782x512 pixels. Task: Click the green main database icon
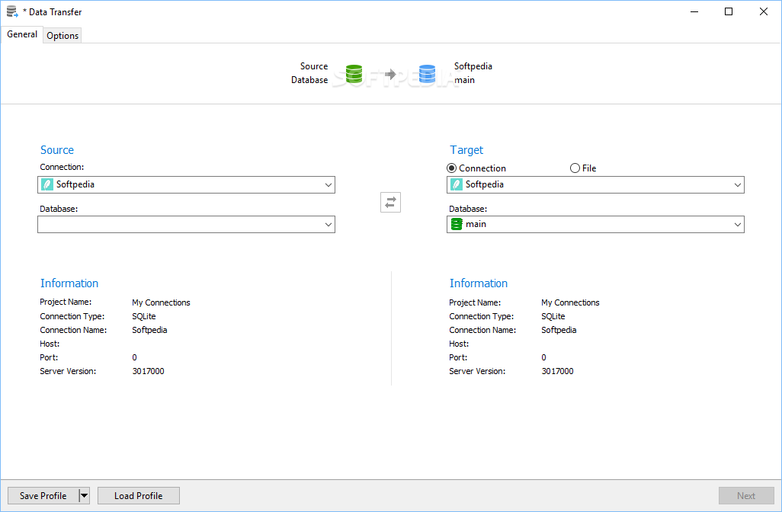[x=457, y=224]
